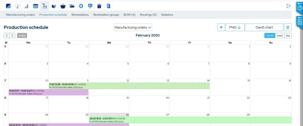This screenshot has width=303, height=126.
Task: Click day number 22 in calendar
Action: 248,98
